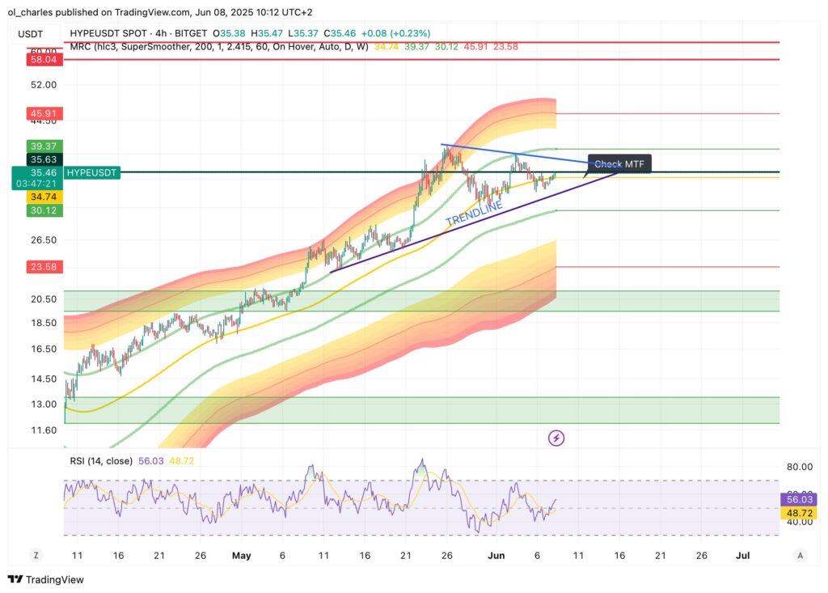The height and width of the screenshot is (593, 828).
Task: Click the purple lightning bolt event icon
Action: click(x=556, y=438)
